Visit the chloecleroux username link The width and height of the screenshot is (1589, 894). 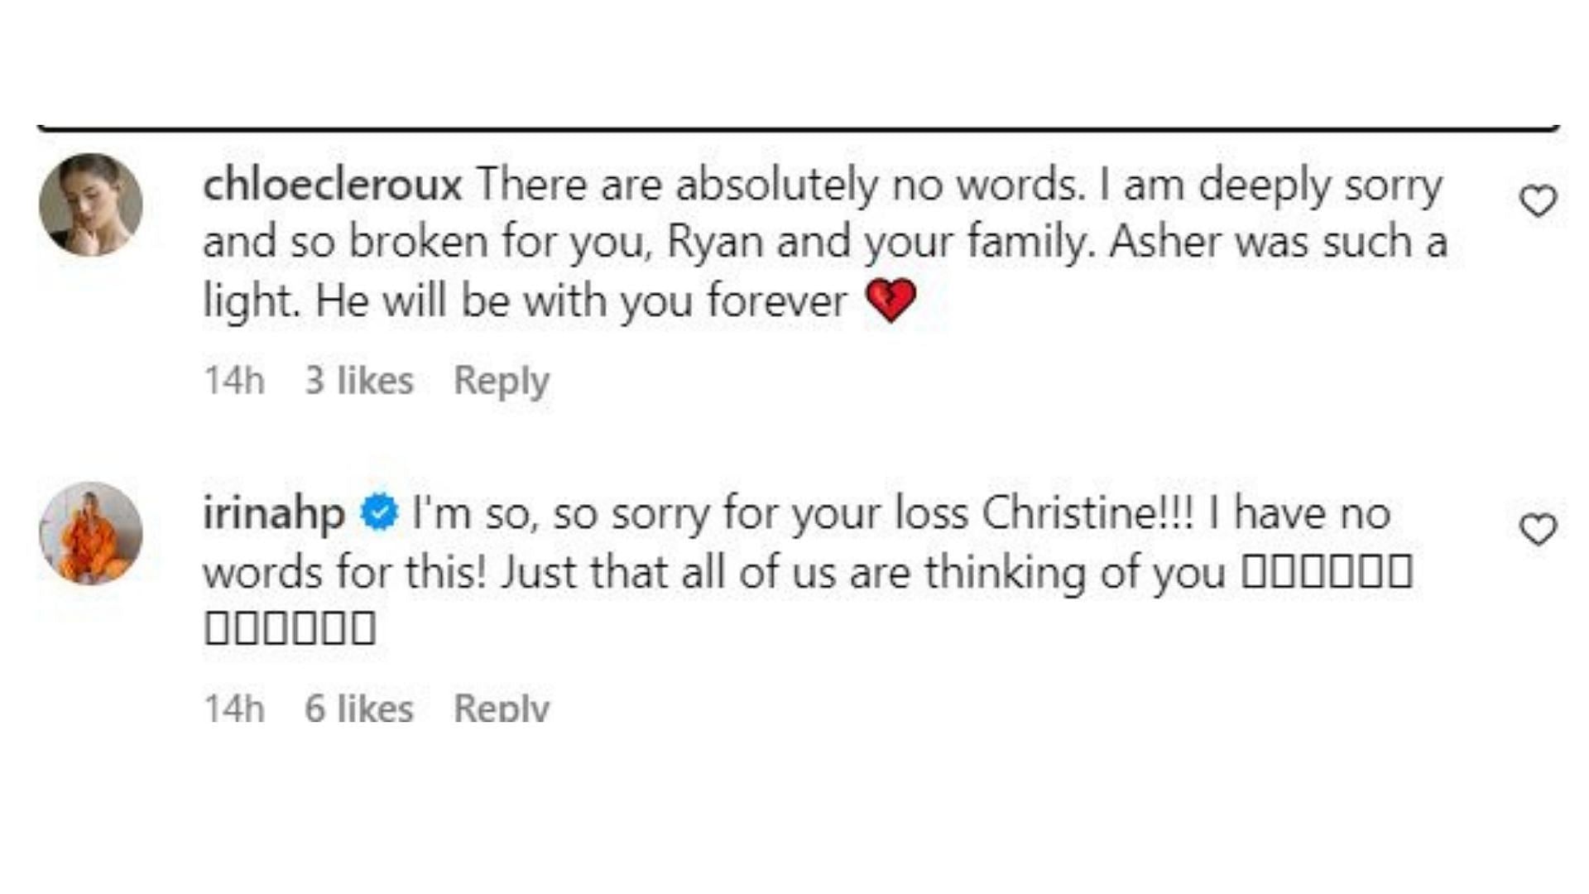[332, 185]
